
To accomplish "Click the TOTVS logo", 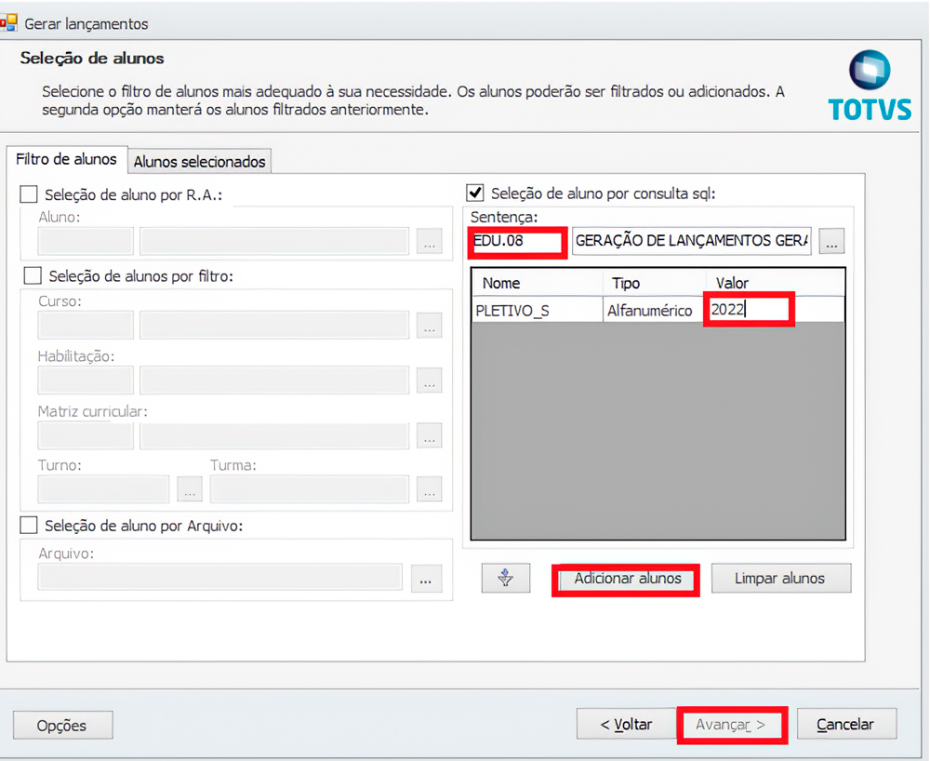I will pyautogui.click(x=870, y=87).
